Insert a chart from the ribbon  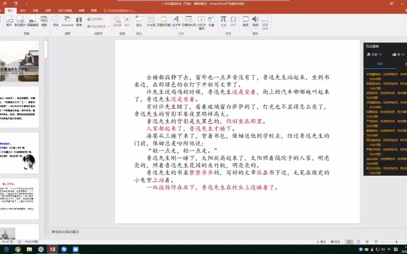coord(79,22)
